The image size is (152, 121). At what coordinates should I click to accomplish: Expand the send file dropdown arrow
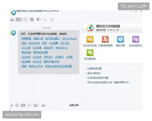[21, 19]
